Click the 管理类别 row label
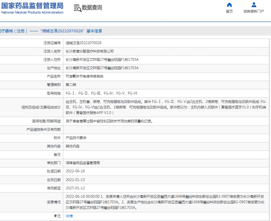The image size is (271, 221). pyautogui.click(x=54, y=84)
